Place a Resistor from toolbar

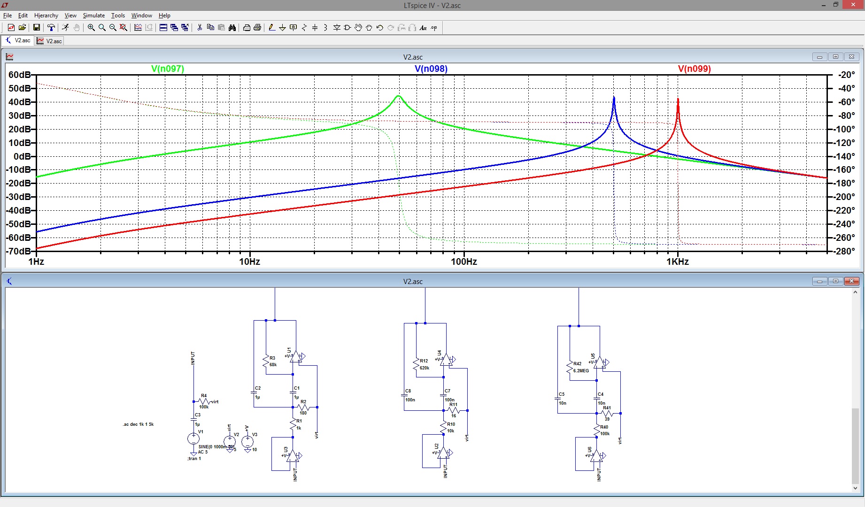304,28
